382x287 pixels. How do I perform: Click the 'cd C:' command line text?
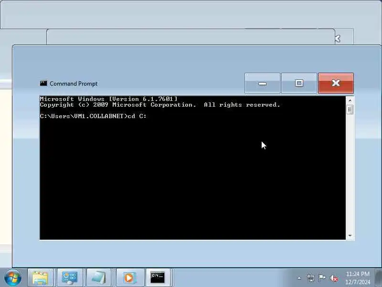[x=137, y=116]
